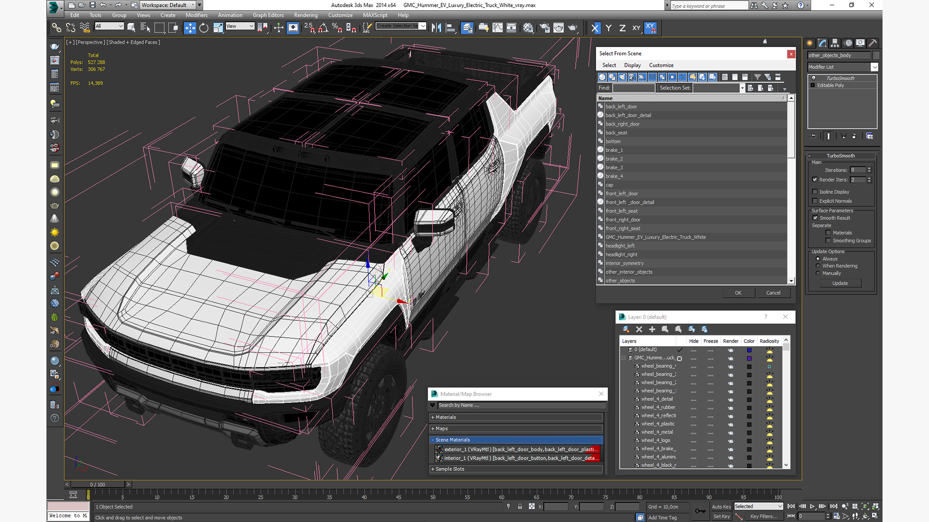Screen dimensions: 929x522
Task: Toggle Display Geometry filter in Select From Scene
Action: pyautogui.click(x=602, y=77)
